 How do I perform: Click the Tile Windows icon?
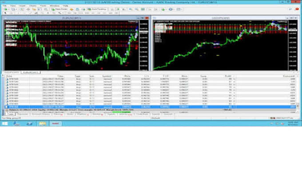coord(143,9)
